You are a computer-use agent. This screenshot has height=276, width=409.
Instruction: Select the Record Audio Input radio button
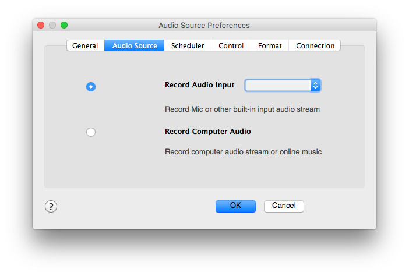click(91, 87)
